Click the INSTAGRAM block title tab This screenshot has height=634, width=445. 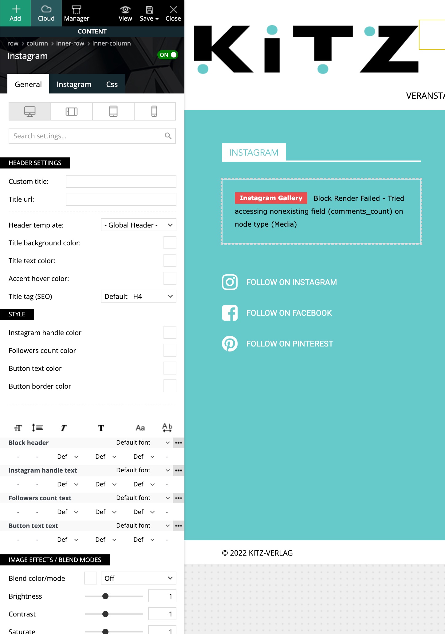(254, 152)
